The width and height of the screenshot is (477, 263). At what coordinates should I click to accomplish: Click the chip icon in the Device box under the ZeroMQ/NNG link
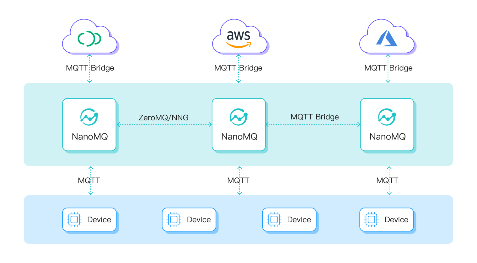coord(174,220)
